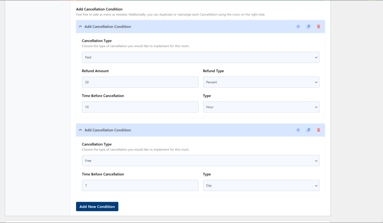Open the Refund Type dropdown showing Percent
383x223 pixels.
[x=261, y=82]
